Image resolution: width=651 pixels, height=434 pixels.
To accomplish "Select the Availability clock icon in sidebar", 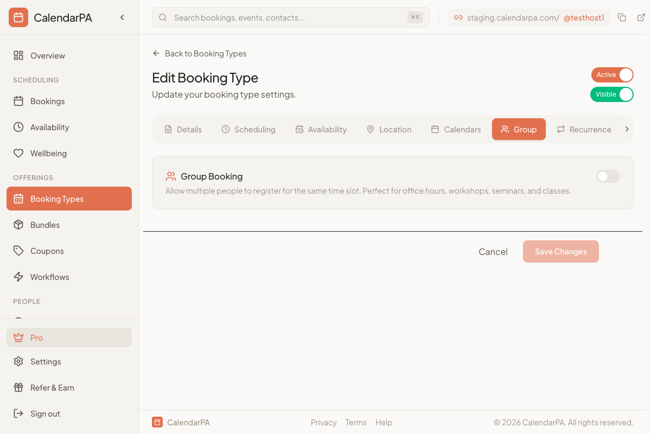I will 18,127.
